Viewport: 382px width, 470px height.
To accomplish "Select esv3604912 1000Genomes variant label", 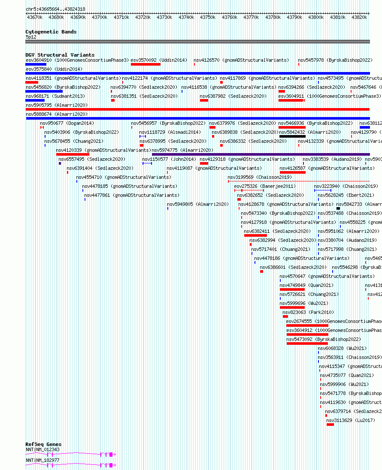I will point(333,330).
